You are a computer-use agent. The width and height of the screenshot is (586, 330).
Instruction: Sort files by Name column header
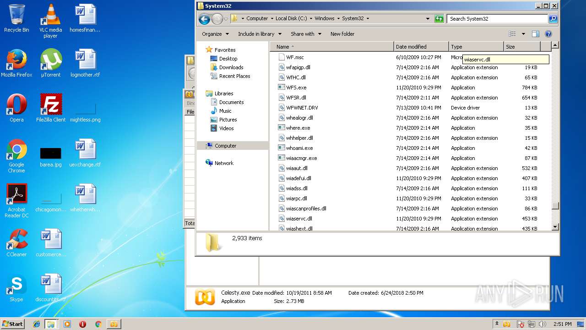[332, 47]
